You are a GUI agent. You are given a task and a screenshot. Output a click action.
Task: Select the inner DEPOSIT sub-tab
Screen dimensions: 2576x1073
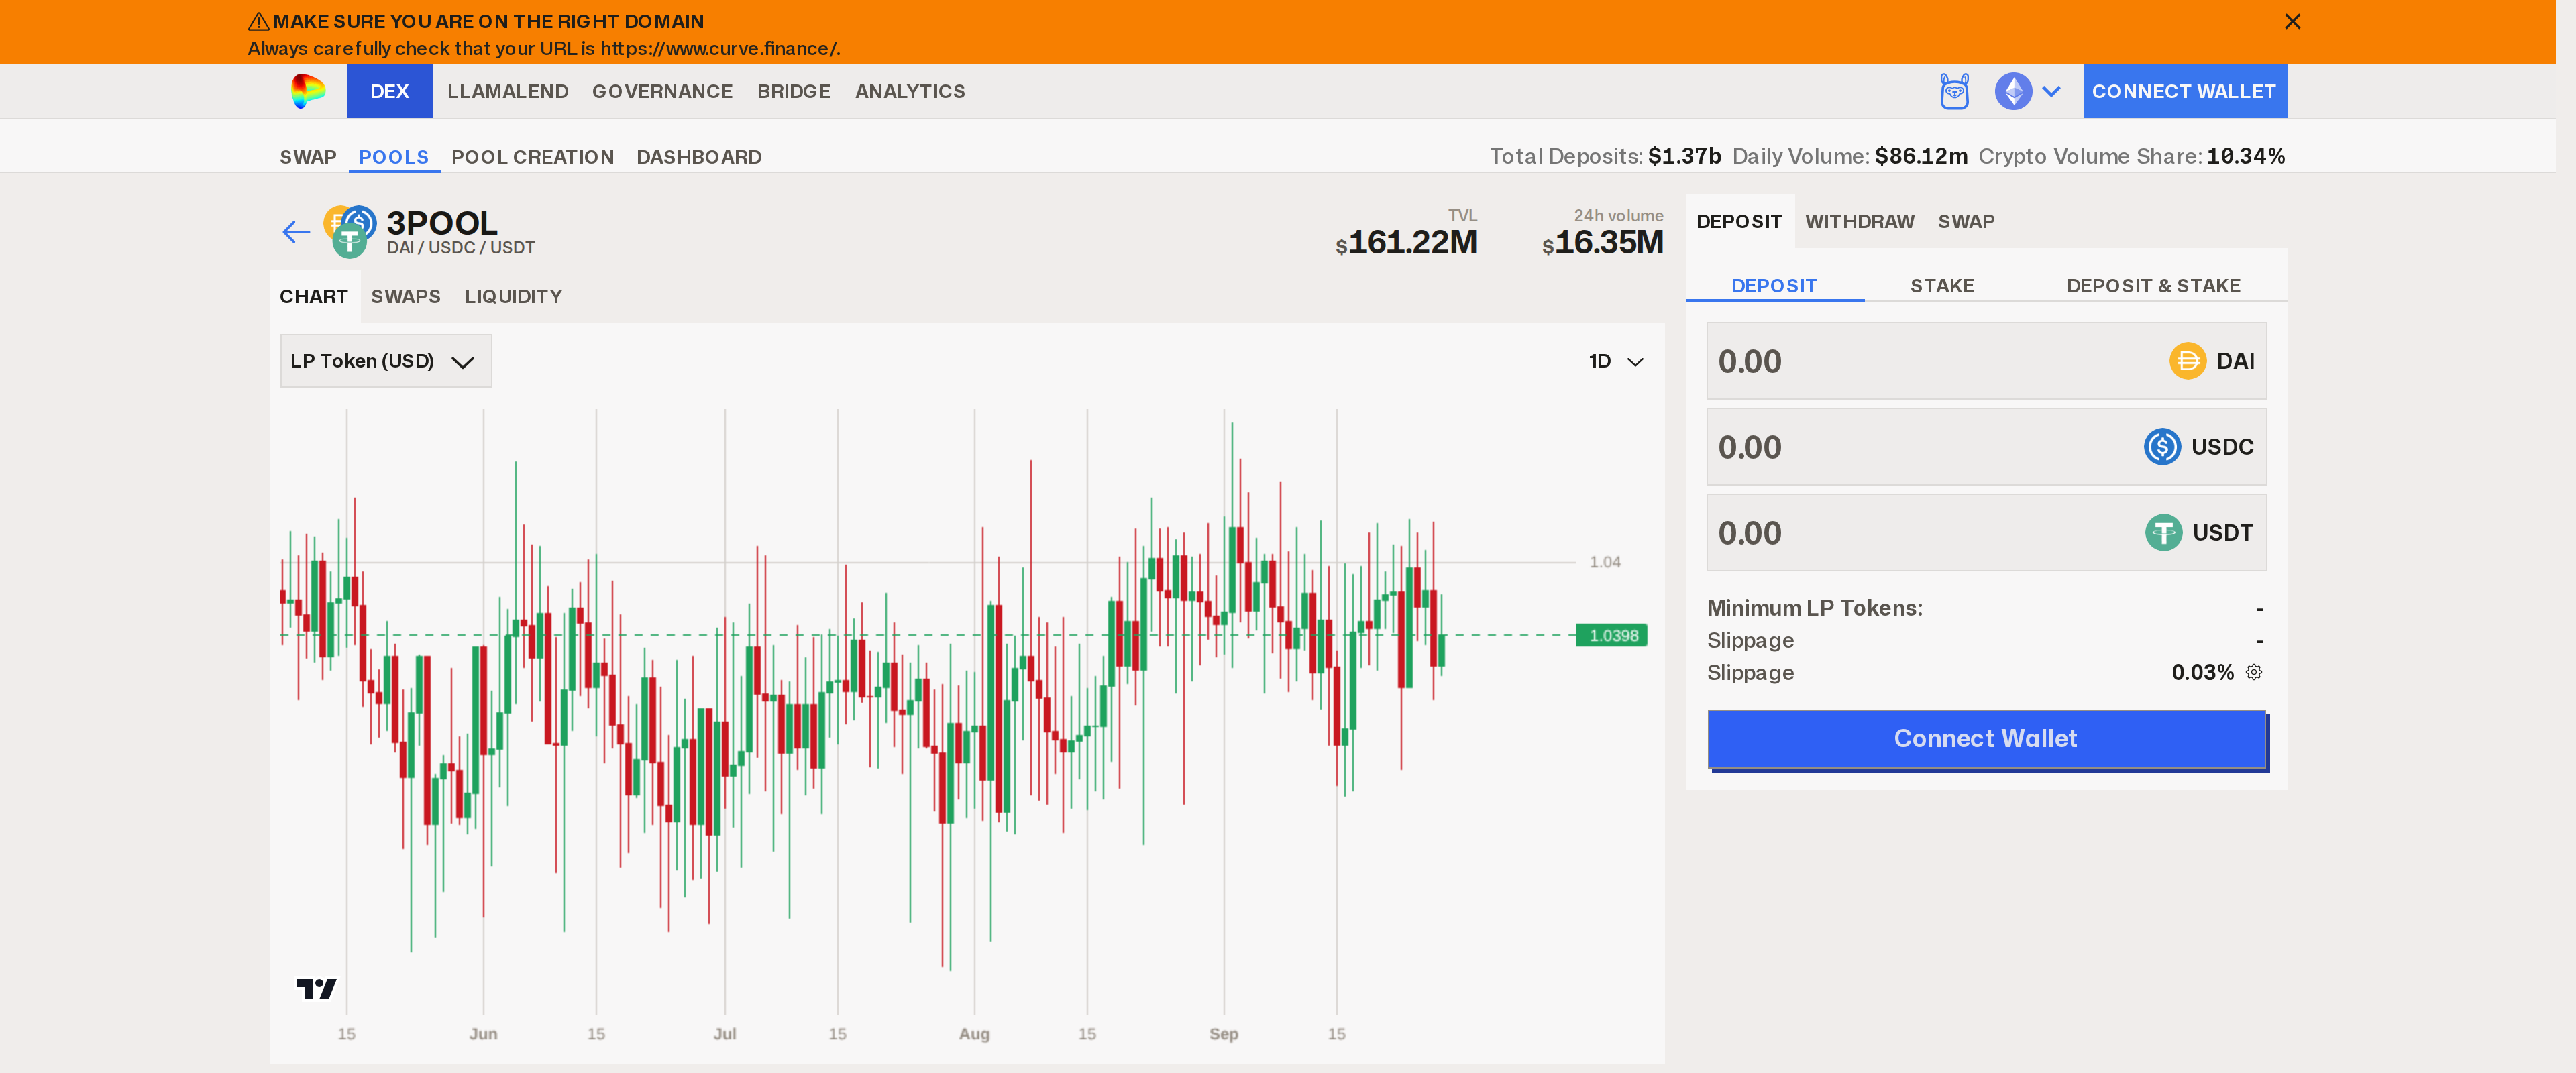1774,286
